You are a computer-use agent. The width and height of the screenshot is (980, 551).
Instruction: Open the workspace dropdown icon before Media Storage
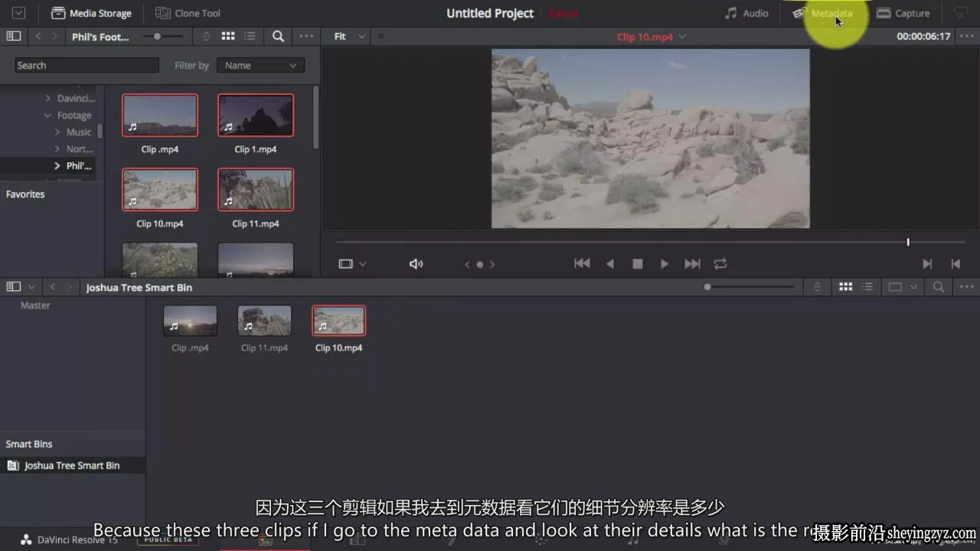coord(18,13)
